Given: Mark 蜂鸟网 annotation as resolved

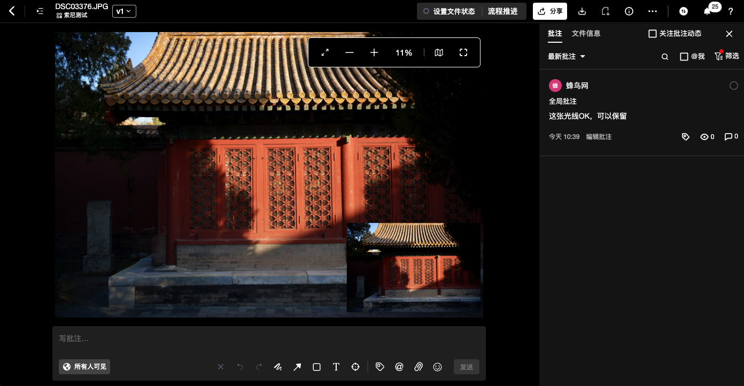Looking at the screenshot, I should 733,86.
